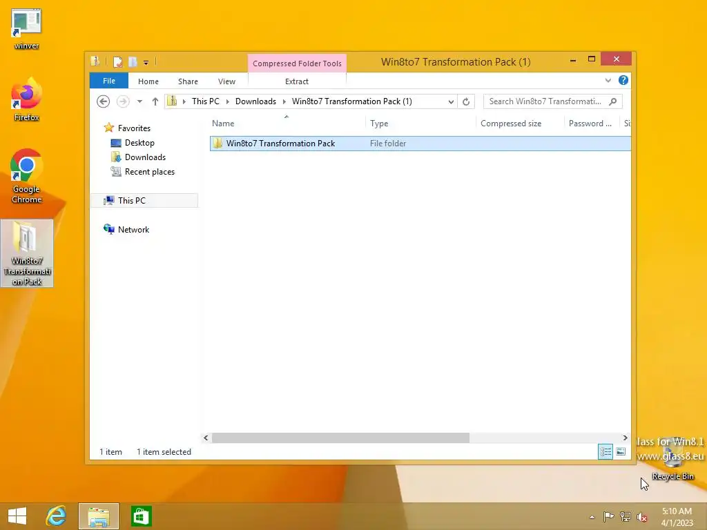Viewport: 707px width, 530px height.
Task: Open the Recent locations dropdown arrow
Action: pos(139,102)
